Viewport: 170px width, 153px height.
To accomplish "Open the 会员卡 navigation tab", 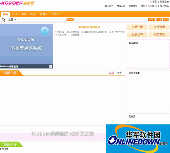I will [x=55, y=14].
